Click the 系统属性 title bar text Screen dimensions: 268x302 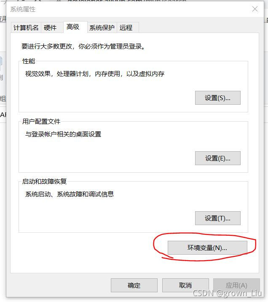[x=23, y=9]
